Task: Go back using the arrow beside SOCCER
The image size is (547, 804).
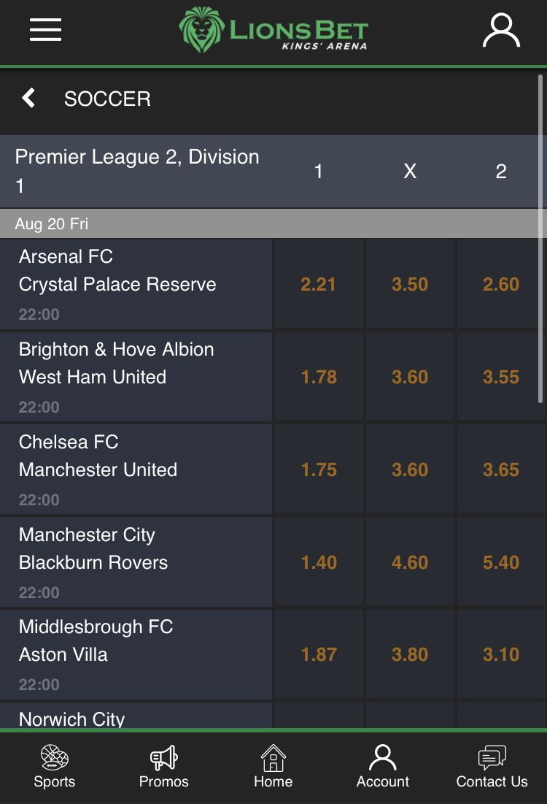Action: click(28, 98)
